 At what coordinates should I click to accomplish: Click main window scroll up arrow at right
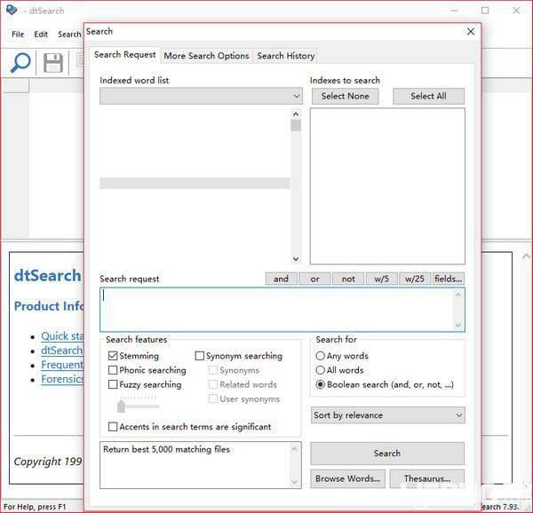pyautogui.click(x=526, y=256)
